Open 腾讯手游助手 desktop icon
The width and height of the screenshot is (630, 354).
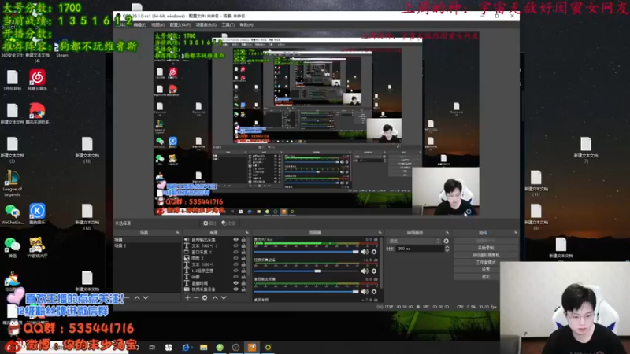coord(37,113)
